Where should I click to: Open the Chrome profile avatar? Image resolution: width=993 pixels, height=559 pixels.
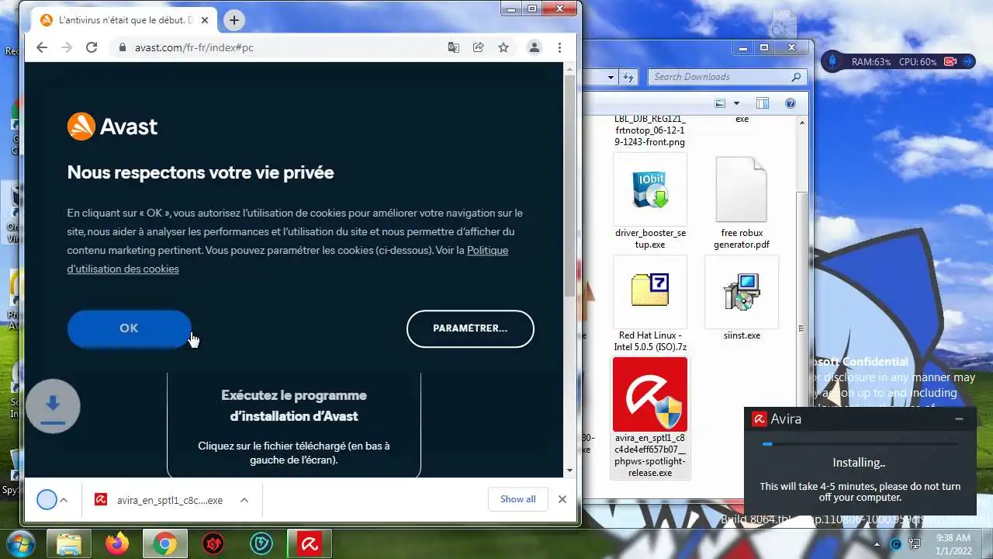click(x=534, y=47)
